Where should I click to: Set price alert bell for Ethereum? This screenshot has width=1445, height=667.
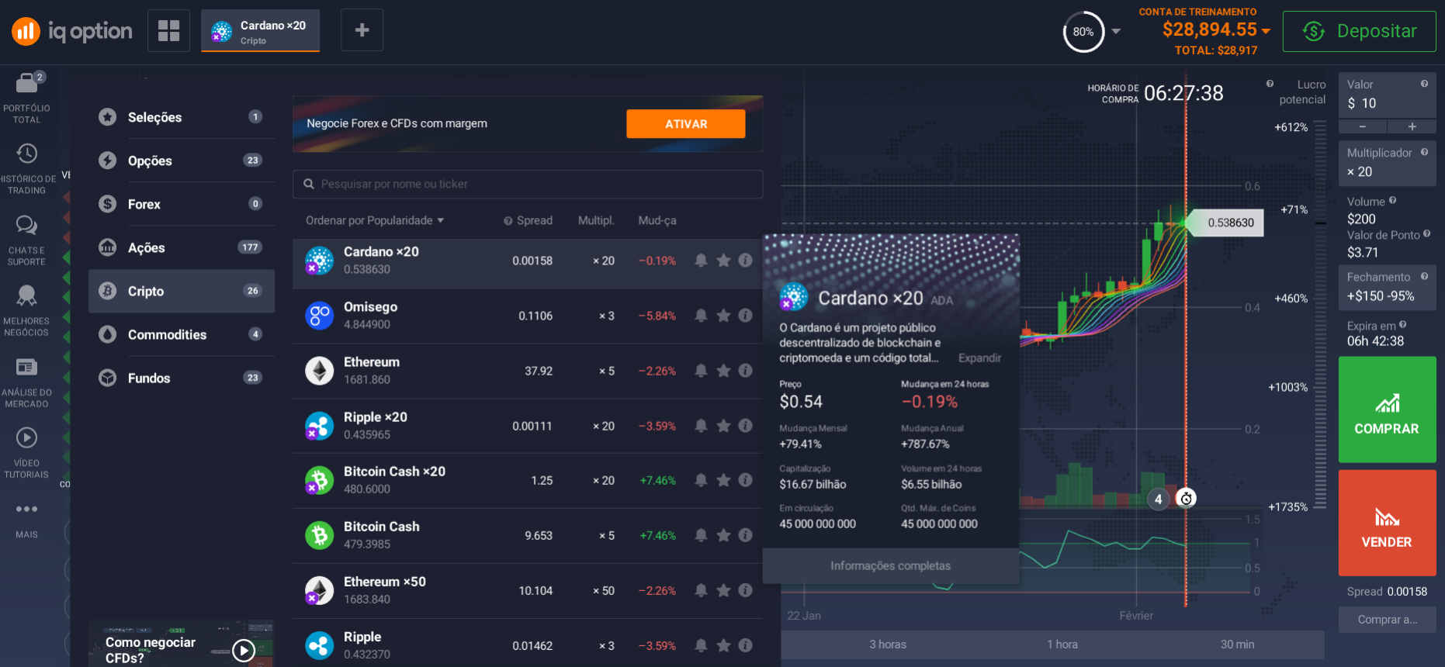point(701,371)
